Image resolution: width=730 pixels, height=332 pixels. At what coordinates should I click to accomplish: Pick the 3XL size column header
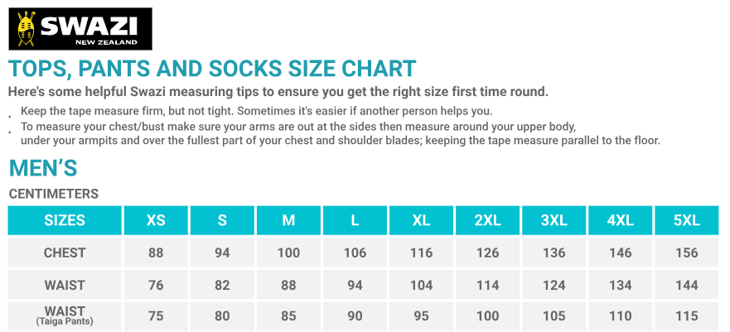point(554,220)
